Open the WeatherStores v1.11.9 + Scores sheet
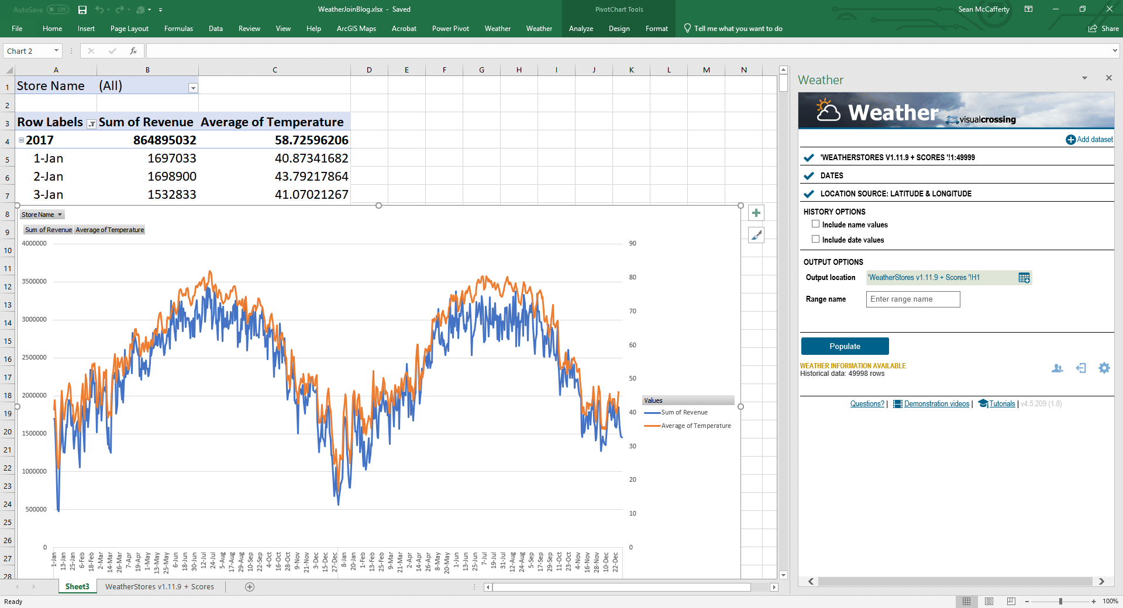 pos(159,586)
